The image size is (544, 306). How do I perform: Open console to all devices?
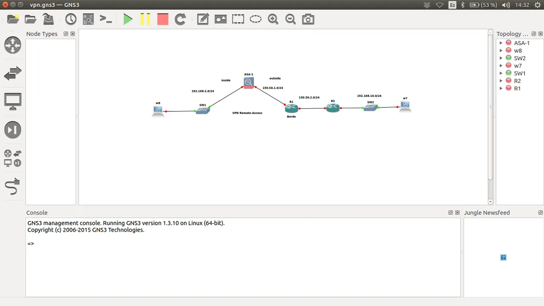coord(105,19)
